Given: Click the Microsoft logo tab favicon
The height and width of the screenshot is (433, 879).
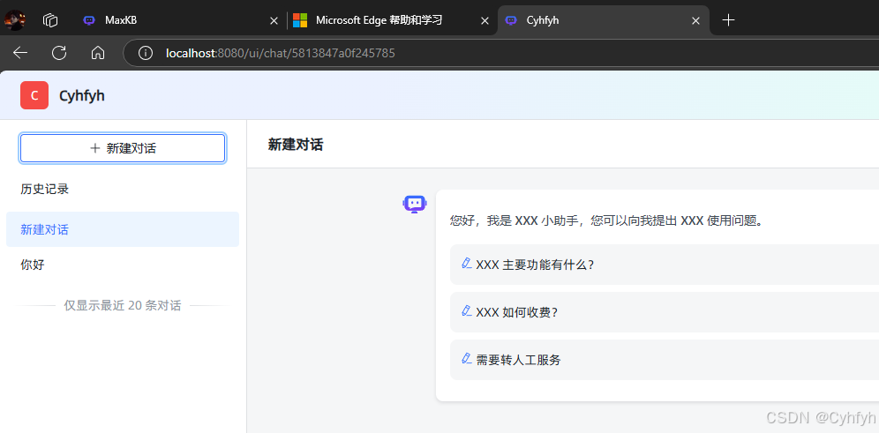Looking at the screenshot, I should click(300, 21).
